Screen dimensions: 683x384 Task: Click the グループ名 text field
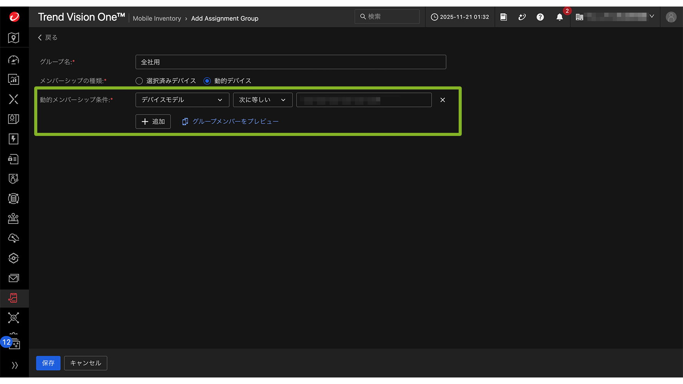tap(290, 62)
